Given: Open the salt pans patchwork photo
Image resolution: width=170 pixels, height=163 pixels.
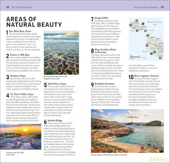Looking at the screenshot, I should pyautogui.click(x=61, y=53).
